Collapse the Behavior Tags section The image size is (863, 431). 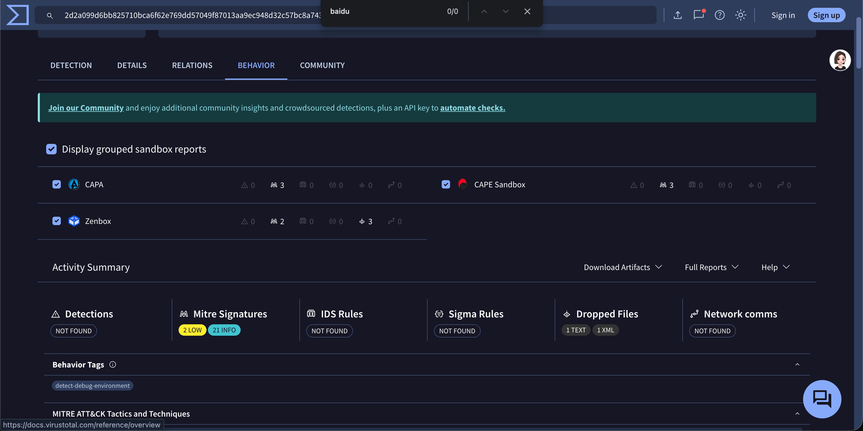(x=797, y=364)
